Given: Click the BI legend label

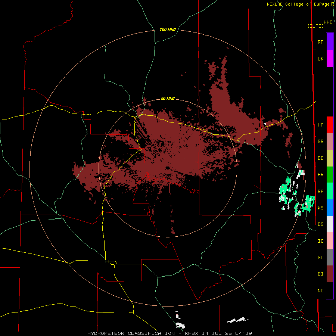Looking at the screenshot, I should tap(320, 274).
